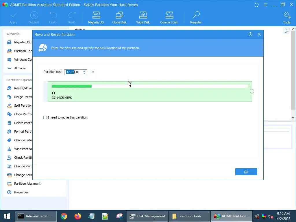Open All Tools in sidebar

pyautogui.click(x=16, y=68)
